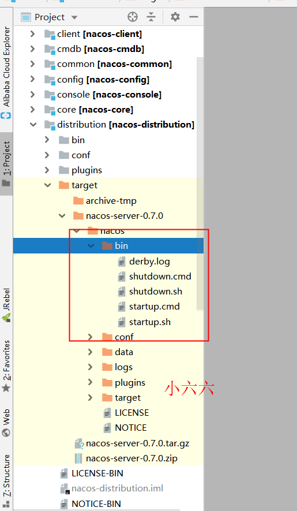The width and height of the screenshot is (297, 511).
Task: Click the distribution module folder icon
Action: click(x=50, y=125)
